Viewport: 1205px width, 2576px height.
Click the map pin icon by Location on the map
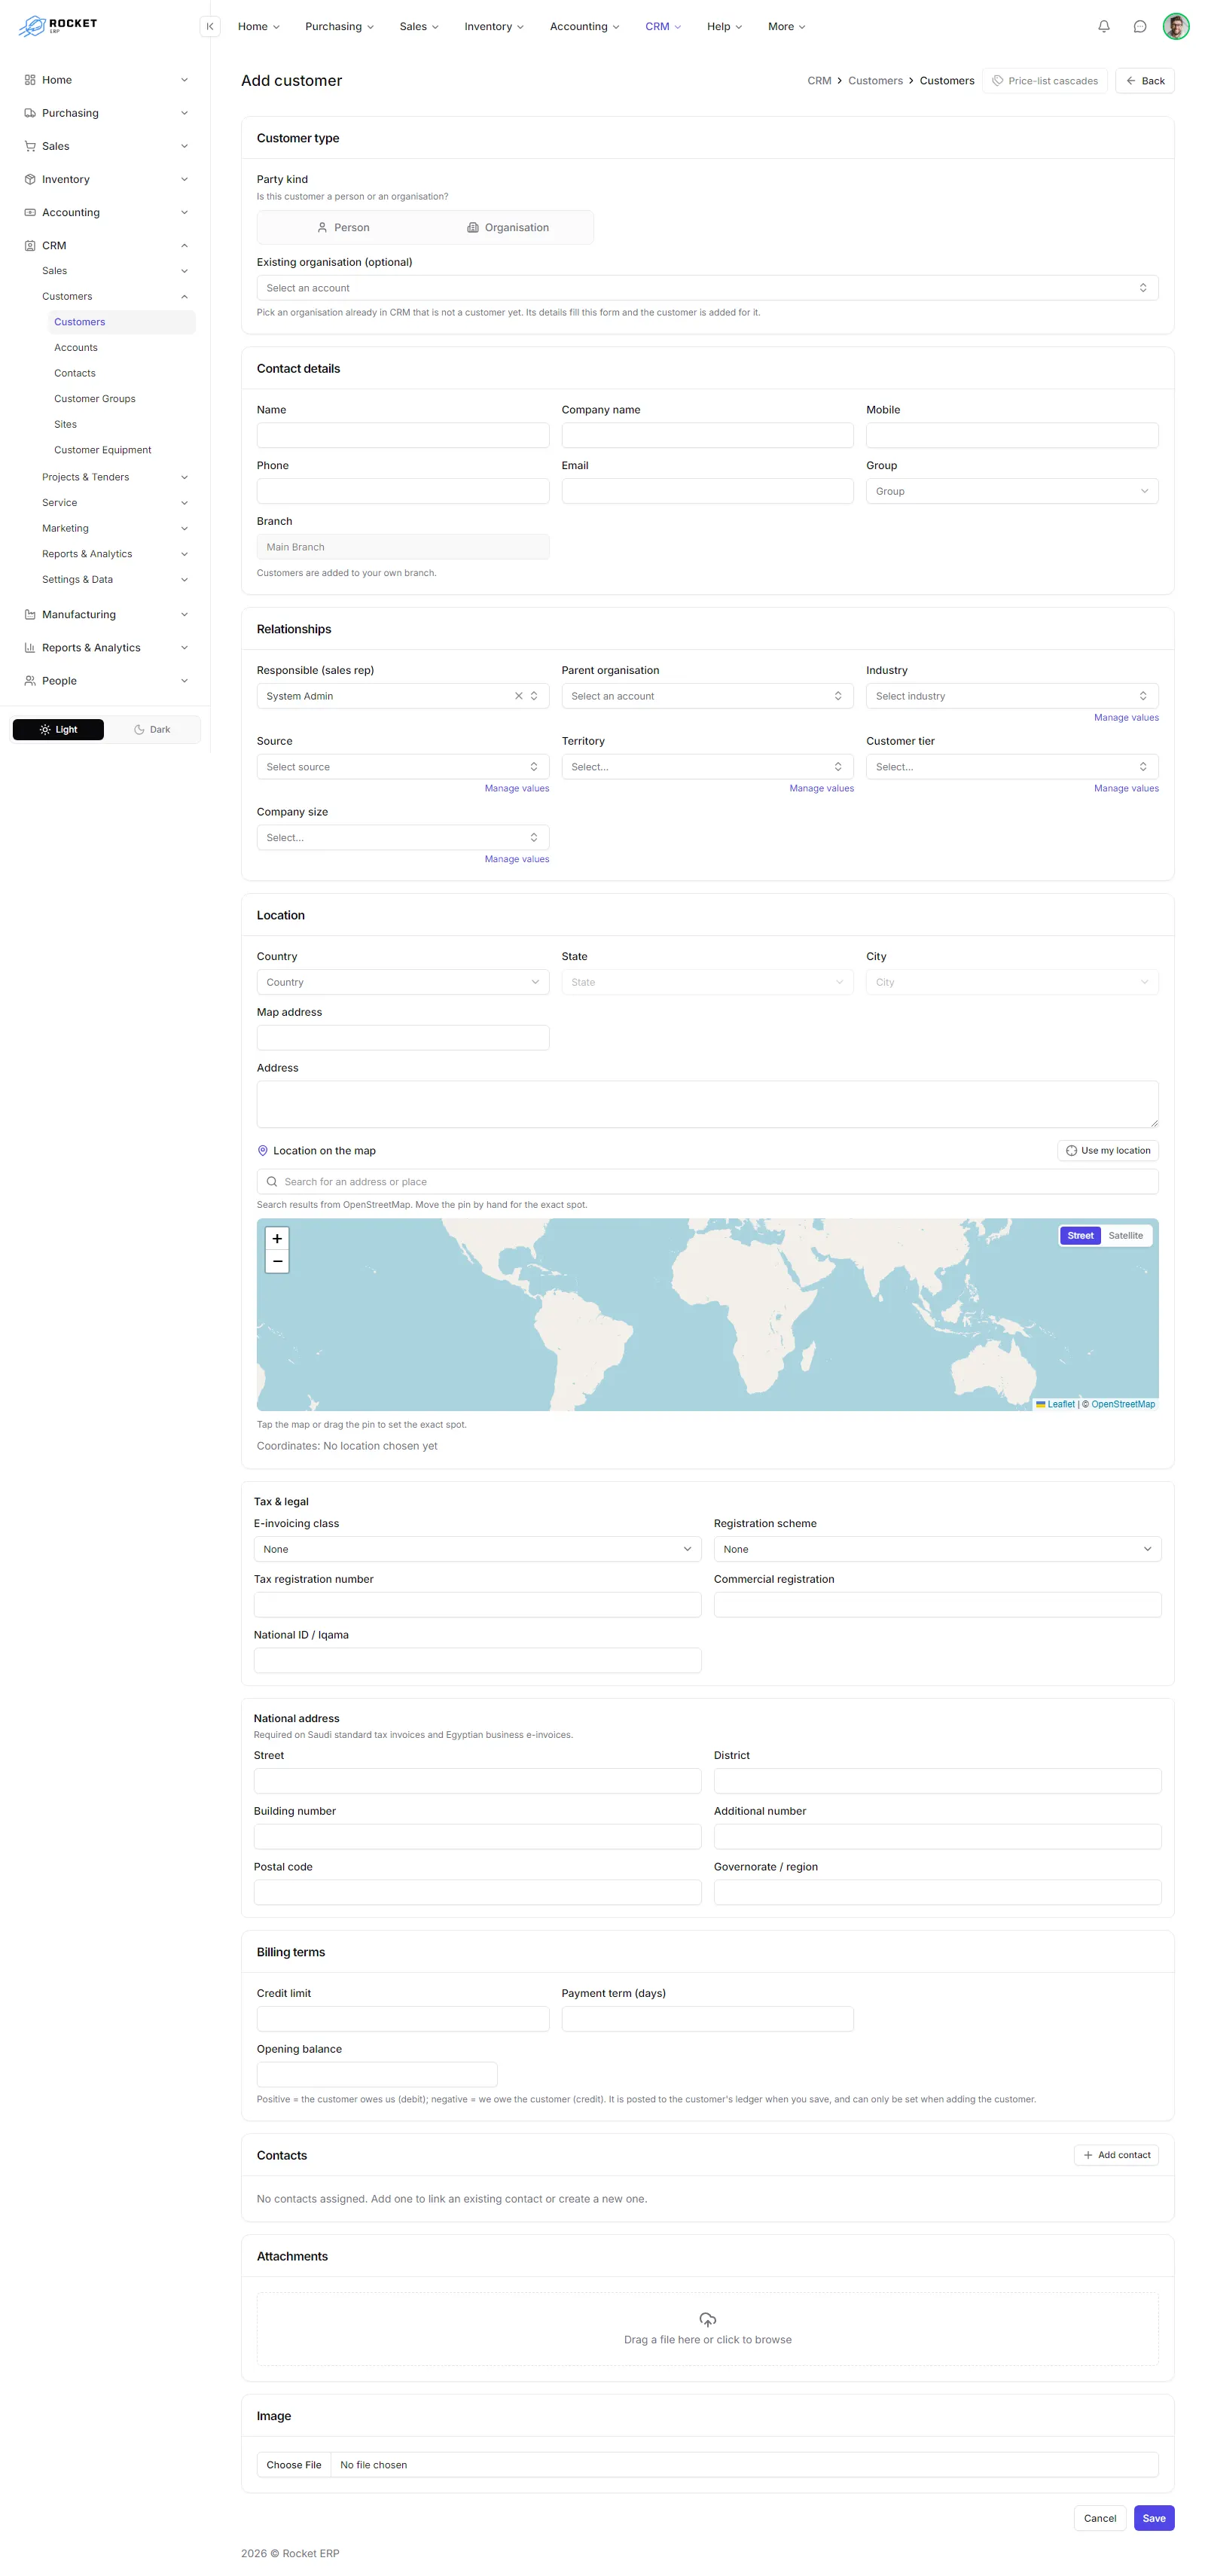(263, 1151)
